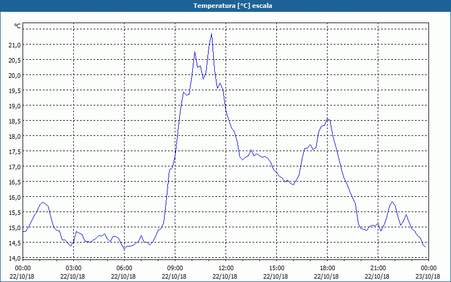The width and height of the screenshot is (451, 282).
Task: Click the 14,5 y-axis label
Action: (x=16, y=243)
